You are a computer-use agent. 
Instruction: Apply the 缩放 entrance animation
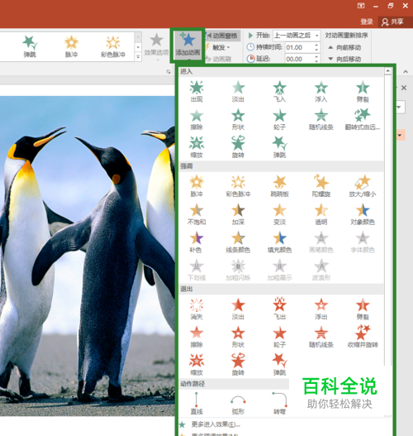click(x=197, y=147)
